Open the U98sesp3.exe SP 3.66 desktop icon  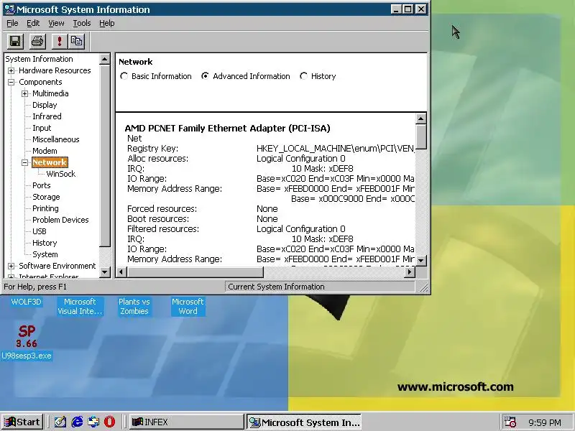tap(27, 342)
